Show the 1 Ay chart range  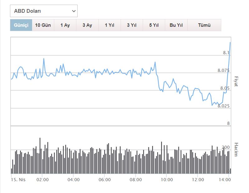(x=65, y=25)
